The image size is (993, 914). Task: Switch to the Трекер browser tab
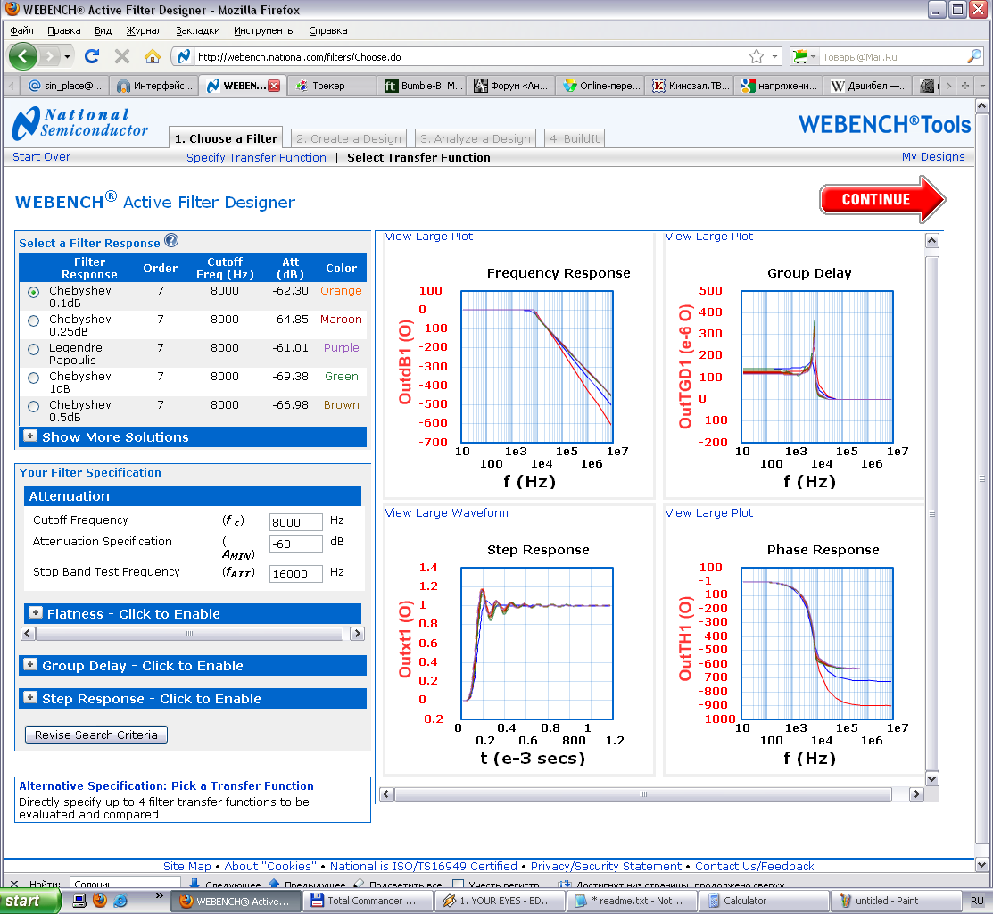(333, 86)
